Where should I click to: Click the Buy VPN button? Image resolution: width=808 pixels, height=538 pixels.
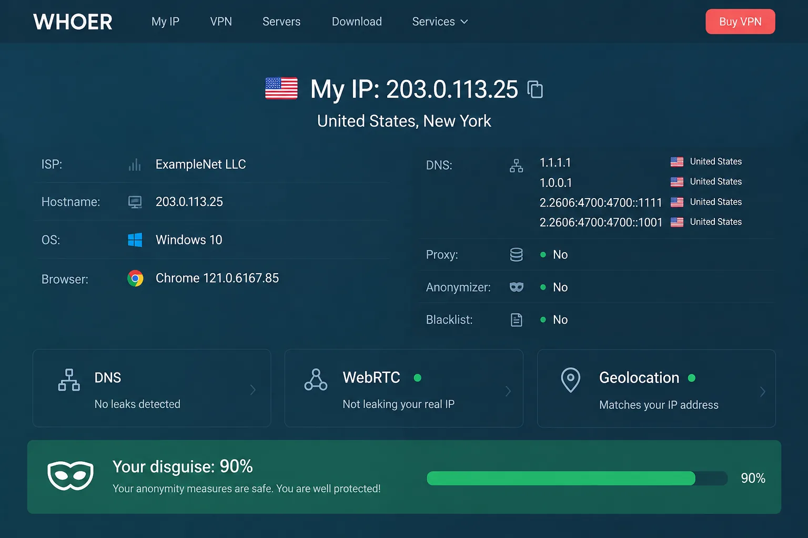(x=740, y=22)
